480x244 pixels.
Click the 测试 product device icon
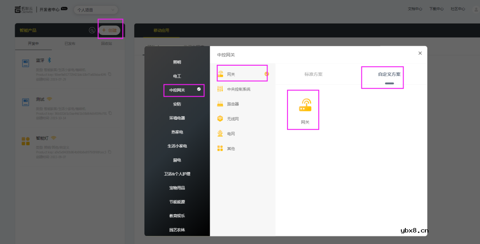pos(26,102)
